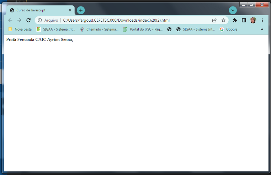
Task: Toggle the browser side panel
Action: coord(244,20)
